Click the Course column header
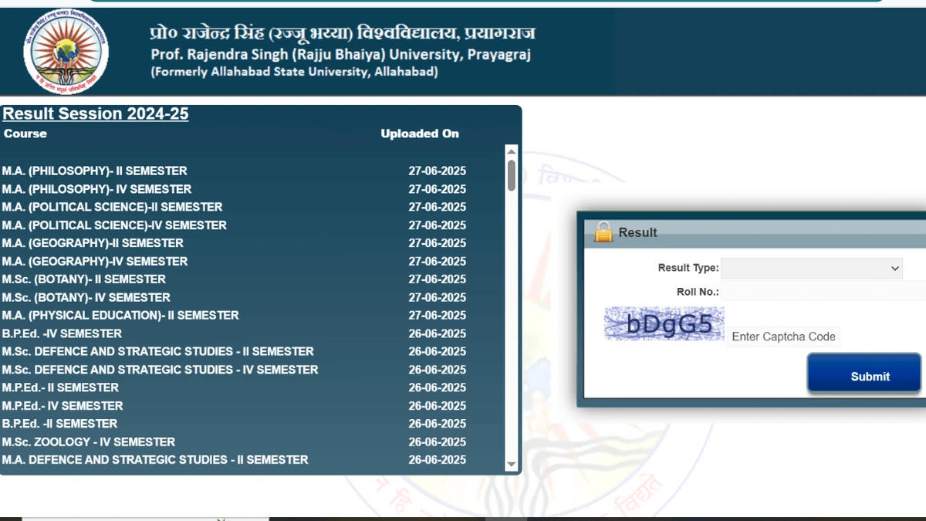This screenshot has width=926, height=521. [x=25, y=134]
